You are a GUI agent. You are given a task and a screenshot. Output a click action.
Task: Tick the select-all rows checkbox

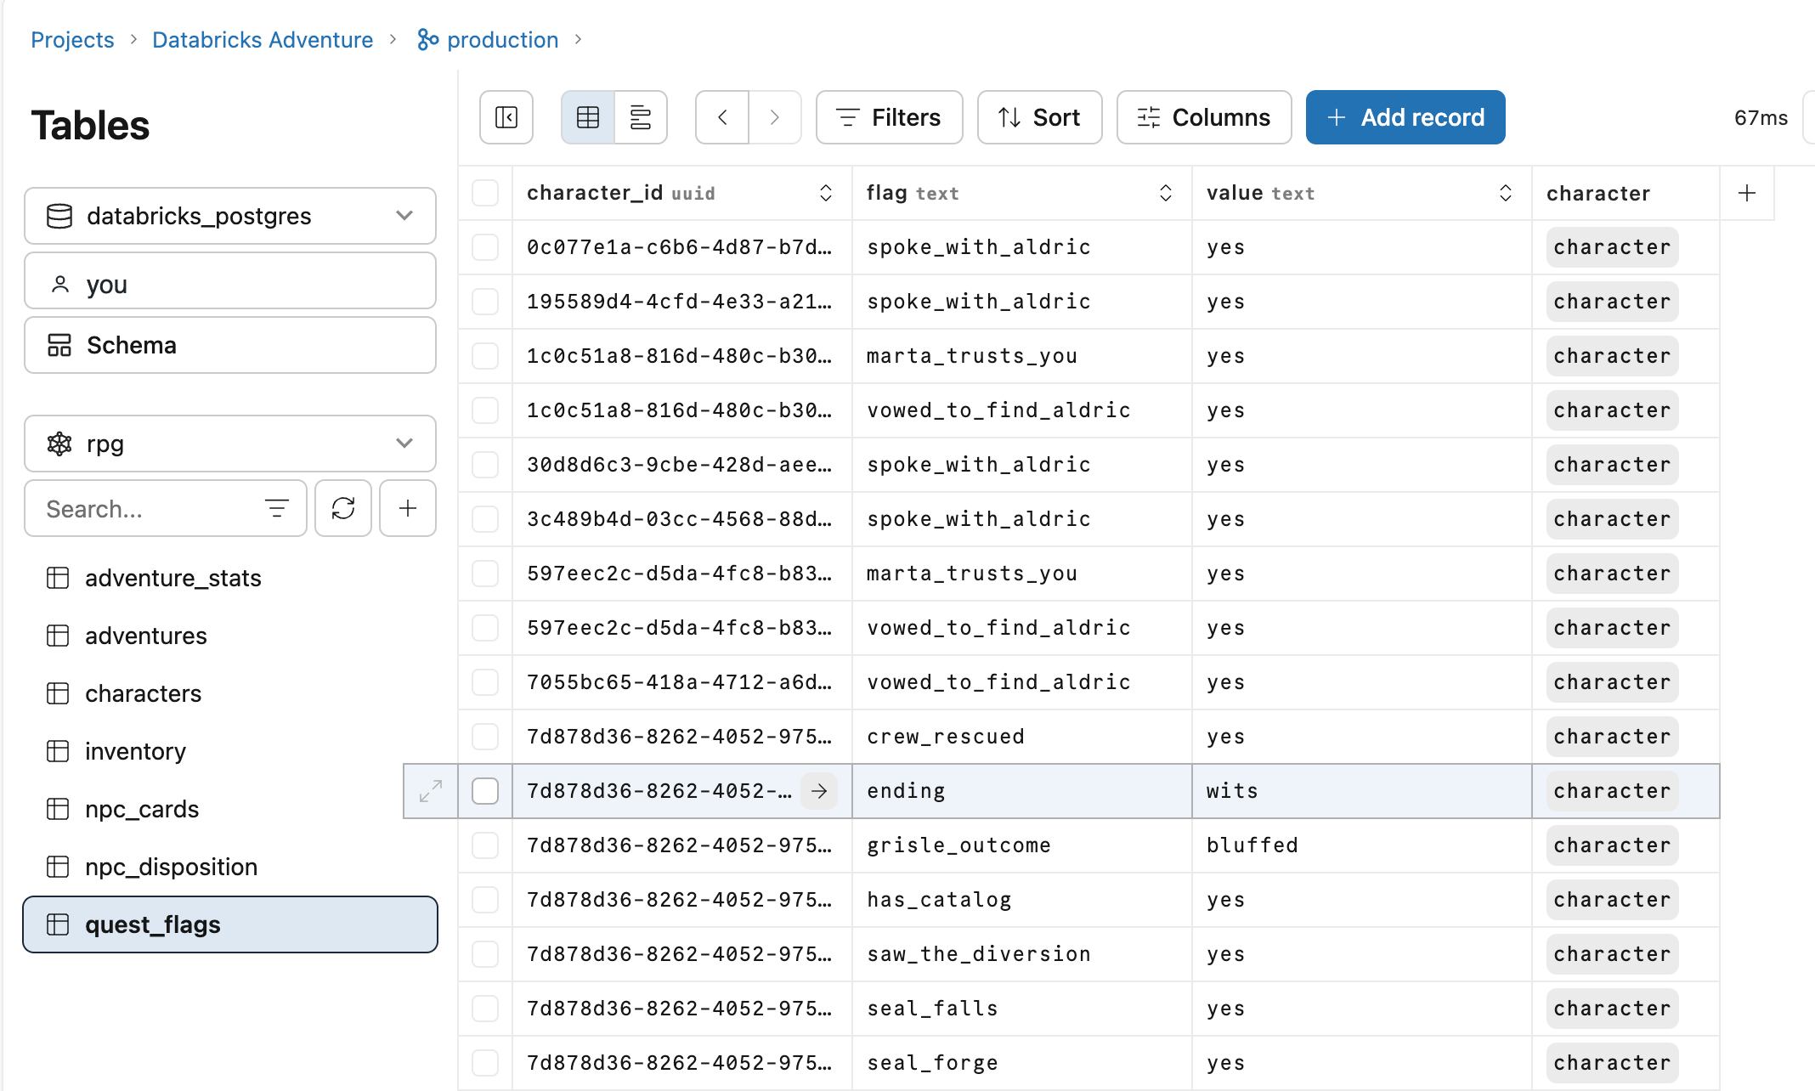485,193
